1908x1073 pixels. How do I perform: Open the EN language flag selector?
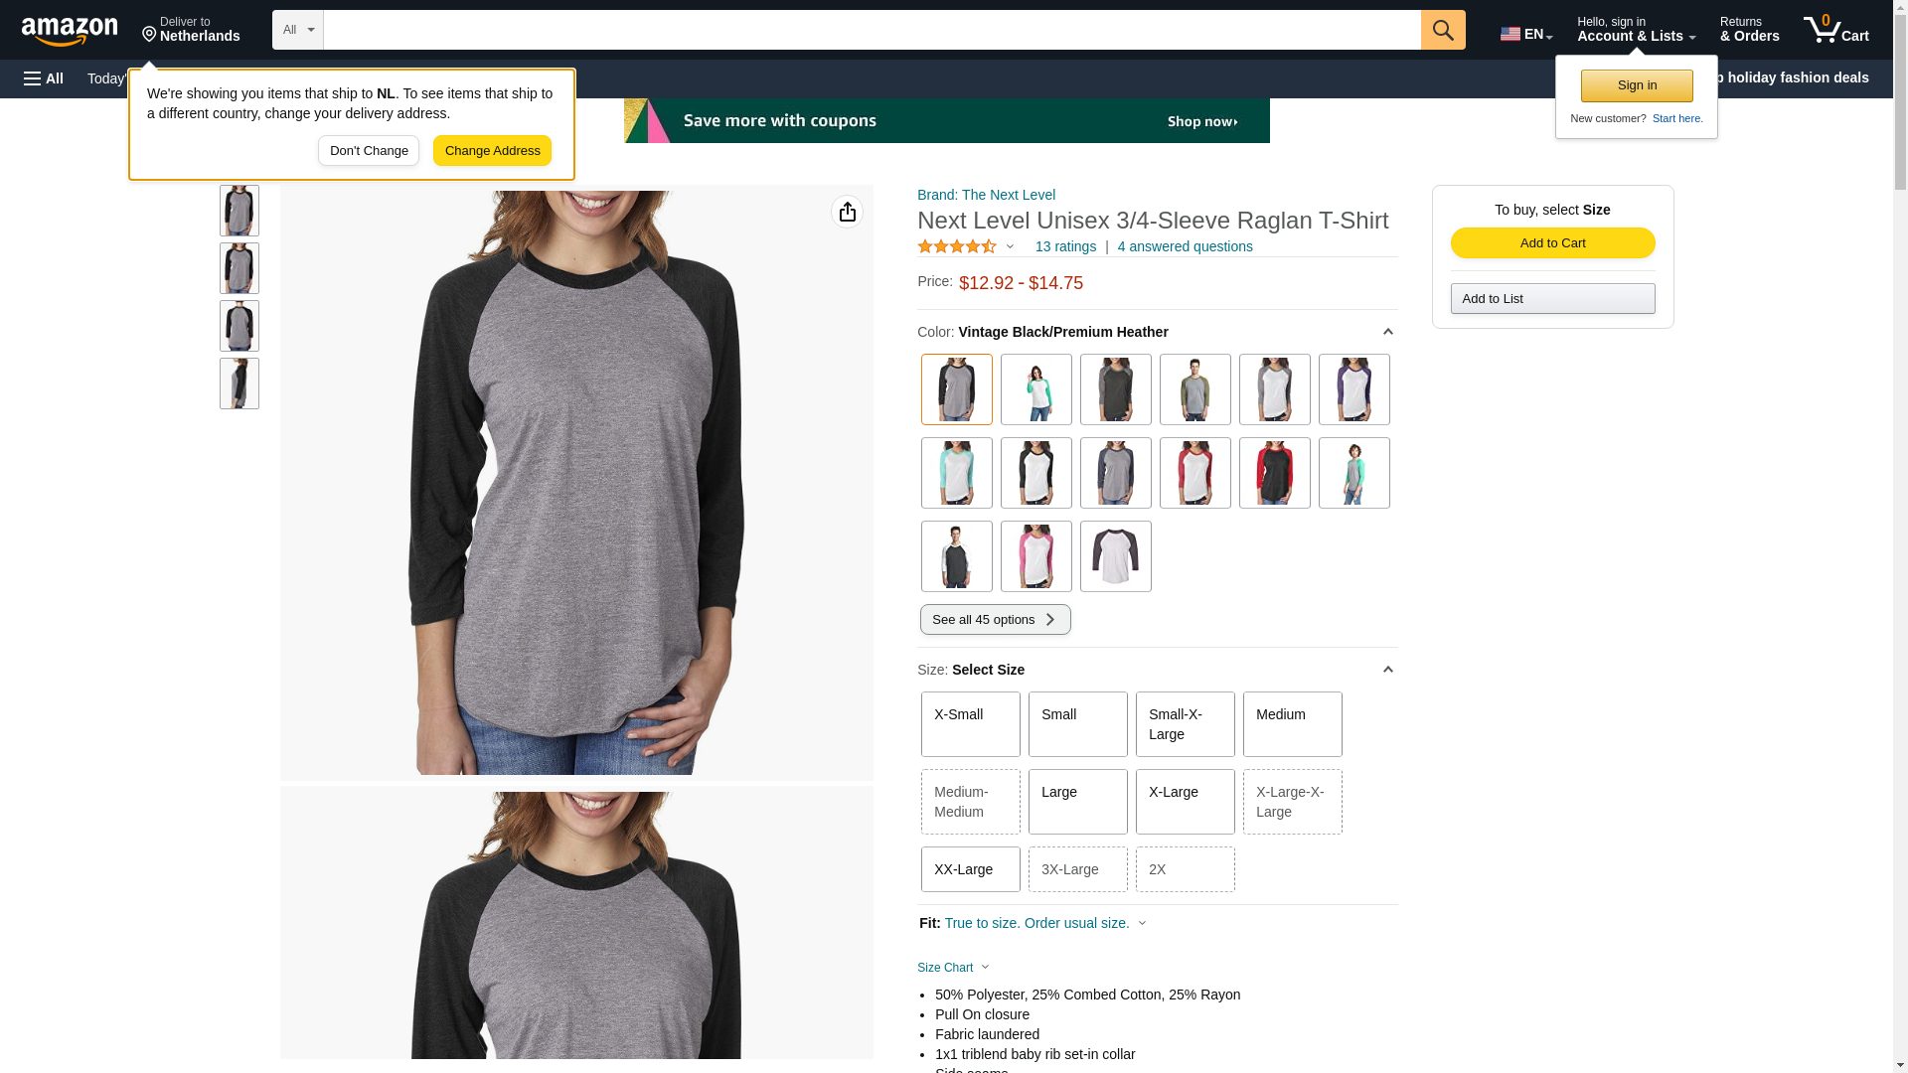click(x=1525, y=34)
